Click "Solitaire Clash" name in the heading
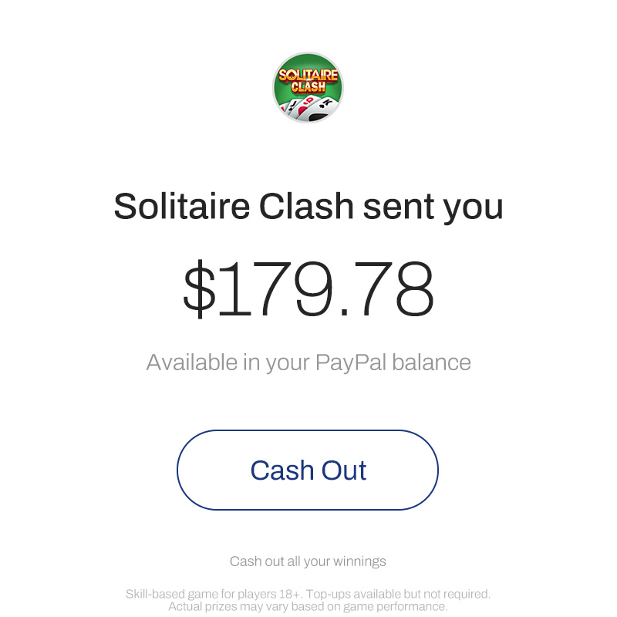The image size is (617, 617). coord(234,207)
